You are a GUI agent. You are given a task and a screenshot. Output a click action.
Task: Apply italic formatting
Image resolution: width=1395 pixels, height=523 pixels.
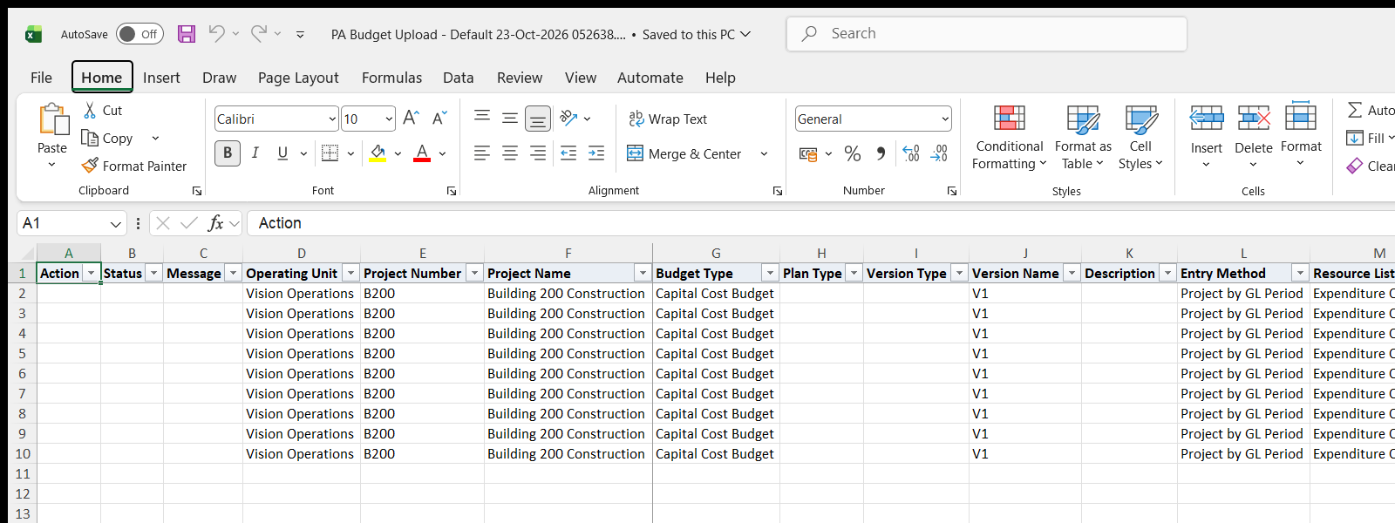(x=255, y=153)
